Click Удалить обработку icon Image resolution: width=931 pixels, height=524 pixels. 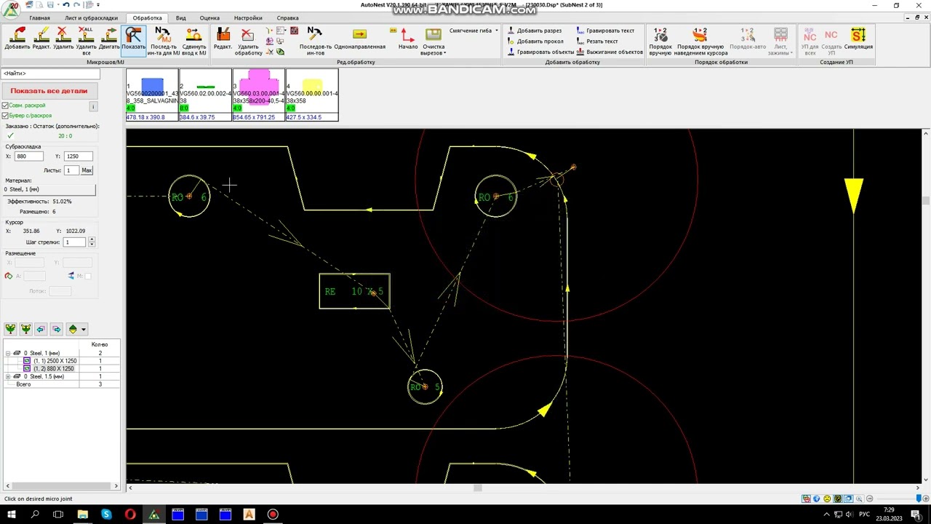[x=248, y=41]
